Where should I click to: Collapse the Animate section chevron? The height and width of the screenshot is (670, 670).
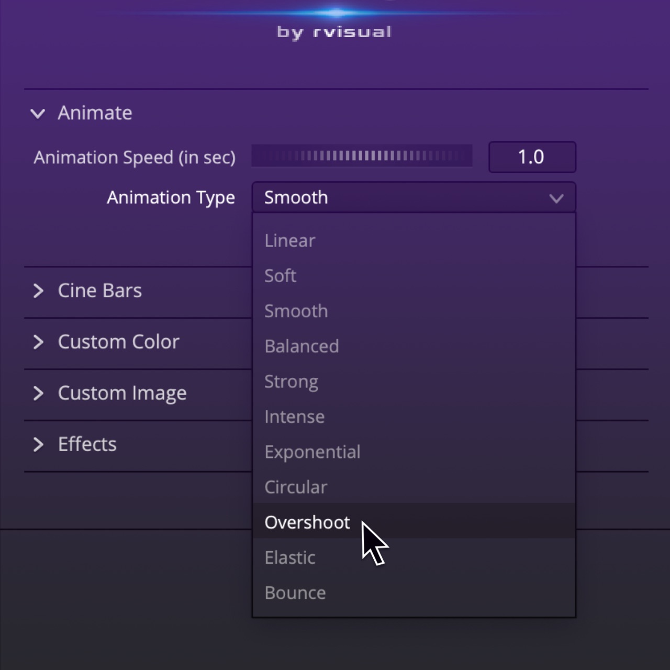pyautogui.click(x=38, y=114)
